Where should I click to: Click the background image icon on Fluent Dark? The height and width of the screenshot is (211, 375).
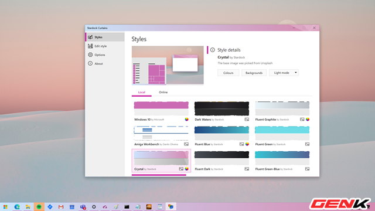click(x=247, y=169)
